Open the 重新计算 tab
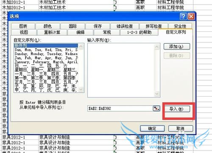 click(52, 32)
